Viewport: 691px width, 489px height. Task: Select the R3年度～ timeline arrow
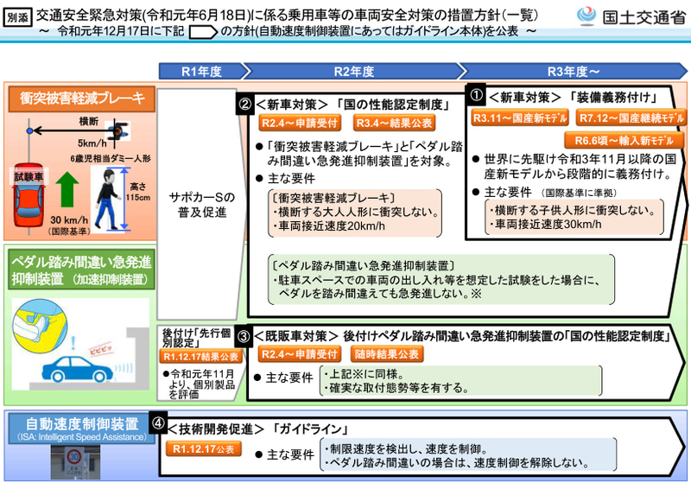coord(574,72)
